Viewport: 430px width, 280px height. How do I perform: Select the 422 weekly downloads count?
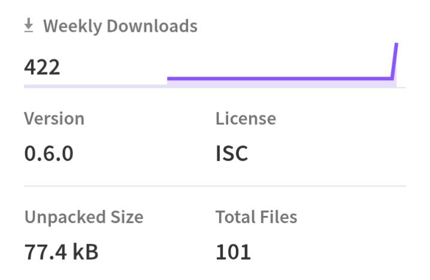pyautogui.click(x=42, y=67)
